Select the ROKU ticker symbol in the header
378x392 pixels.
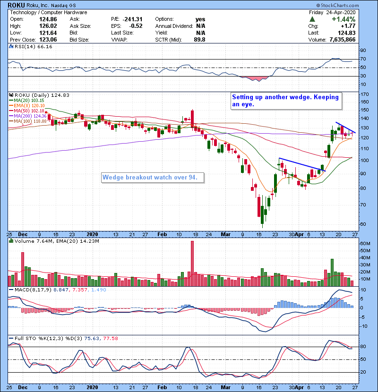point(16,5)
